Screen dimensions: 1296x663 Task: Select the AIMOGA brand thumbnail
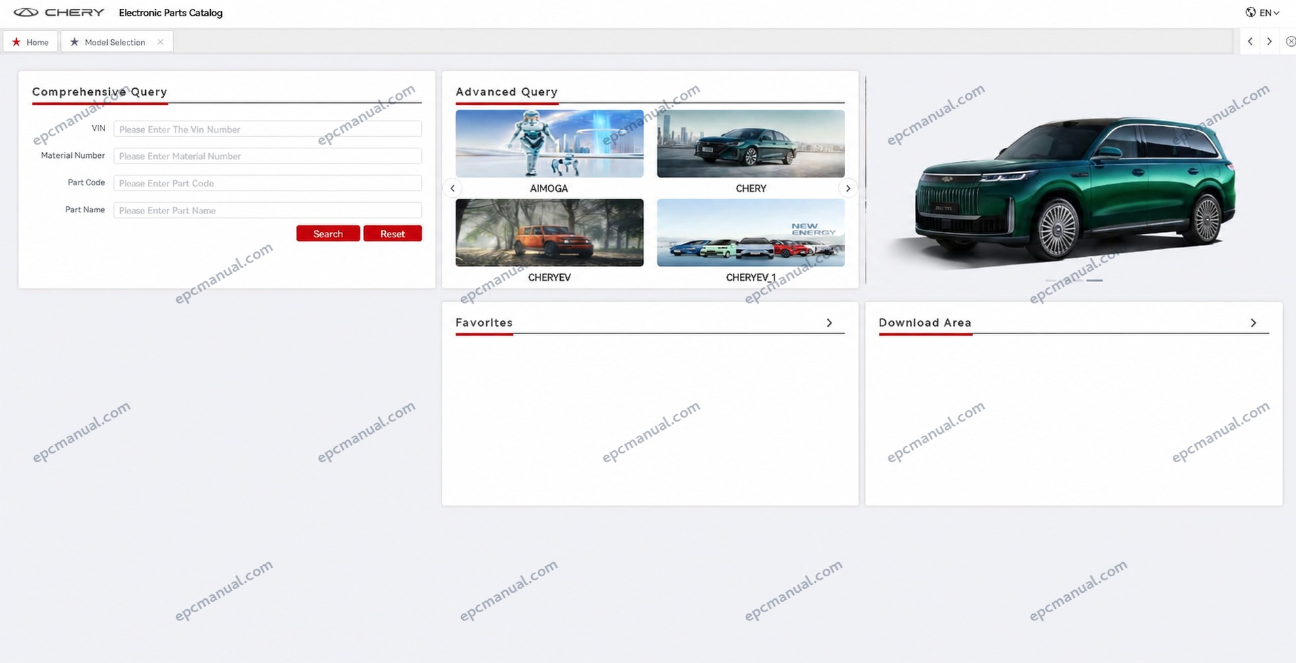click(549, 144)
